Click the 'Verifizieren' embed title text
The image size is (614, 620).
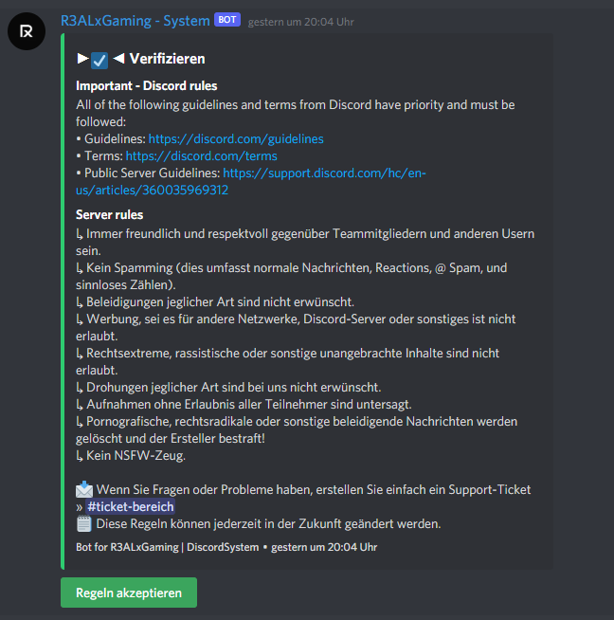coord(167,59)
